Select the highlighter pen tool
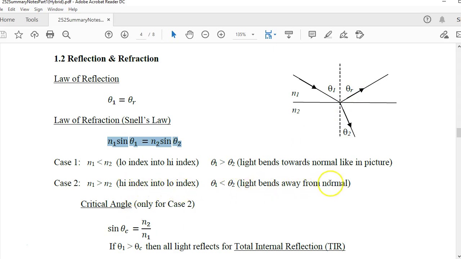Image resolution: width=461 pixels, height=259 pixels. coord(328,35)
